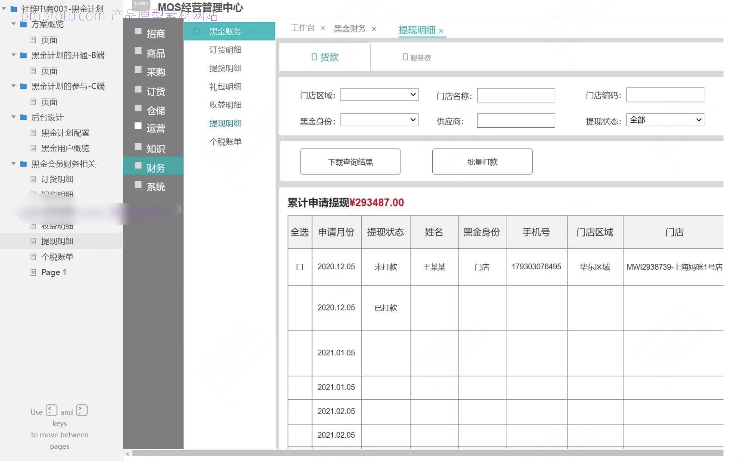Click the square icon beside 招商

(138, 31)
